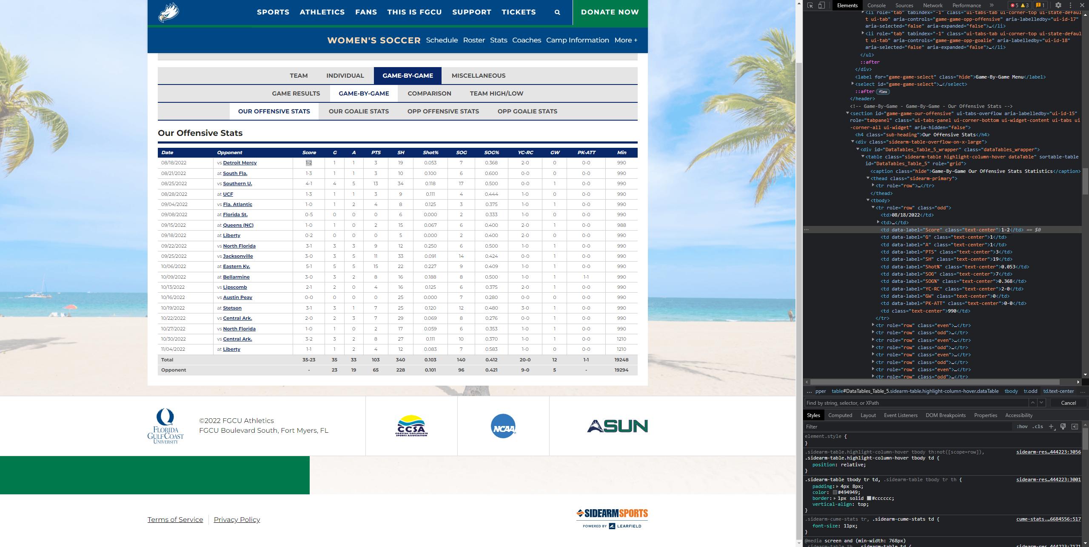Switch to the Sources tab
This screenshot has height=547, width=1089.
(904, 6)
